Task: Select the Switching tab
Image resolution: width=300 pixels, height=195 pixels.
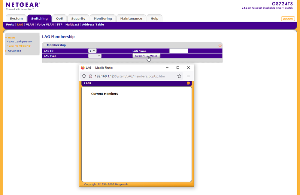Action: (x=39, y=19)
